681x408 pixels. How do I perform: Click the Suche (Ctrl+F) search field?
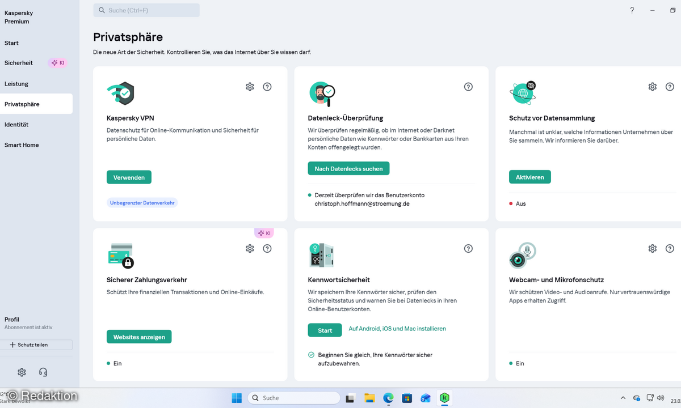pyautogui.click(x=146, y=10)
